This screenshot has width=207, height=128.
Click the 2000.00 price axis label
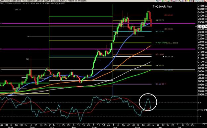point(202,81)
